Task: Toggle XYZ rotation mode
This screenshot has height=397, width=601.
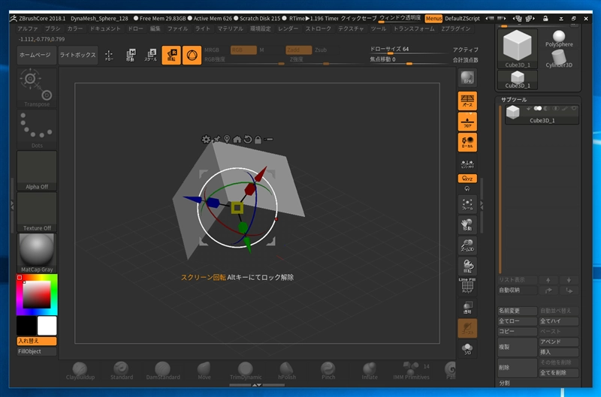Action: [x=467, y=179]
